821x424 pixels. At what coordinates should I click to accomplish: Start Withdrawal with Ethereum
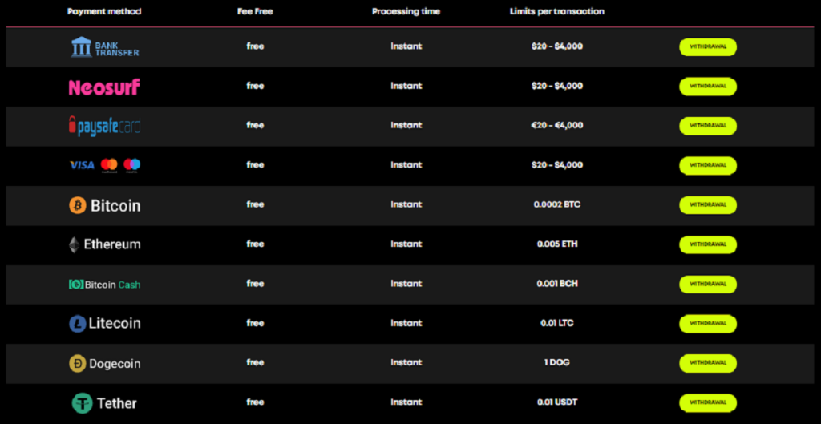708,244
